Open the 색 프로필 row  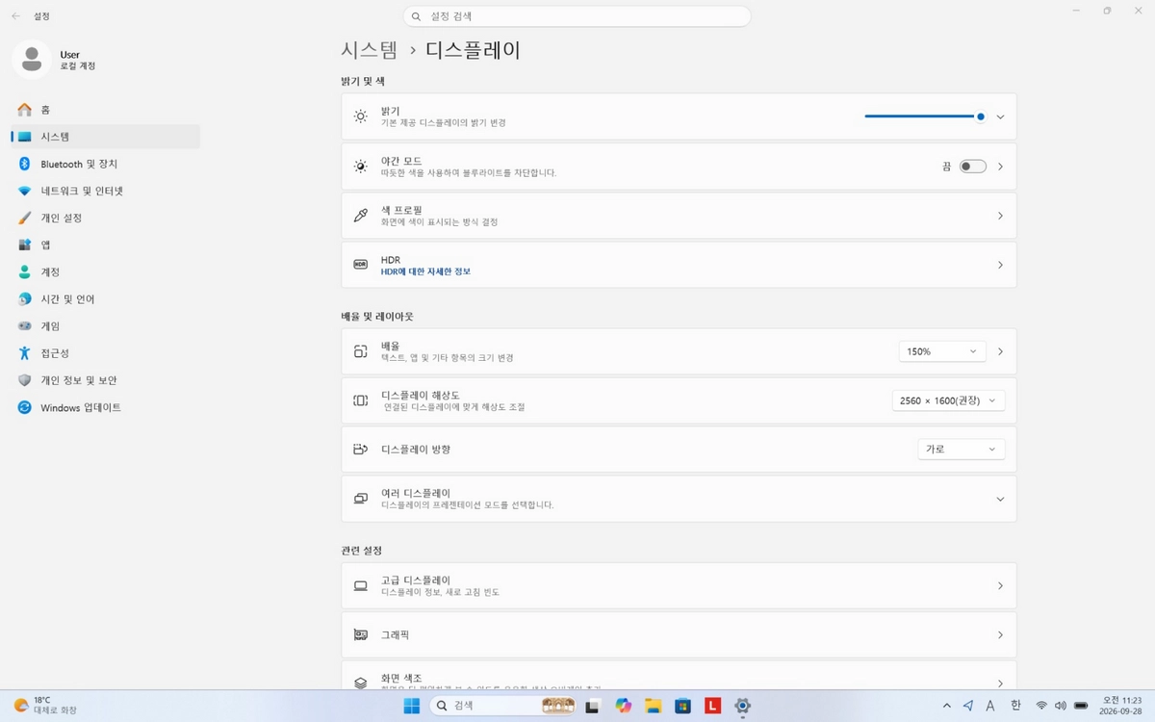[x=679, y=216]
